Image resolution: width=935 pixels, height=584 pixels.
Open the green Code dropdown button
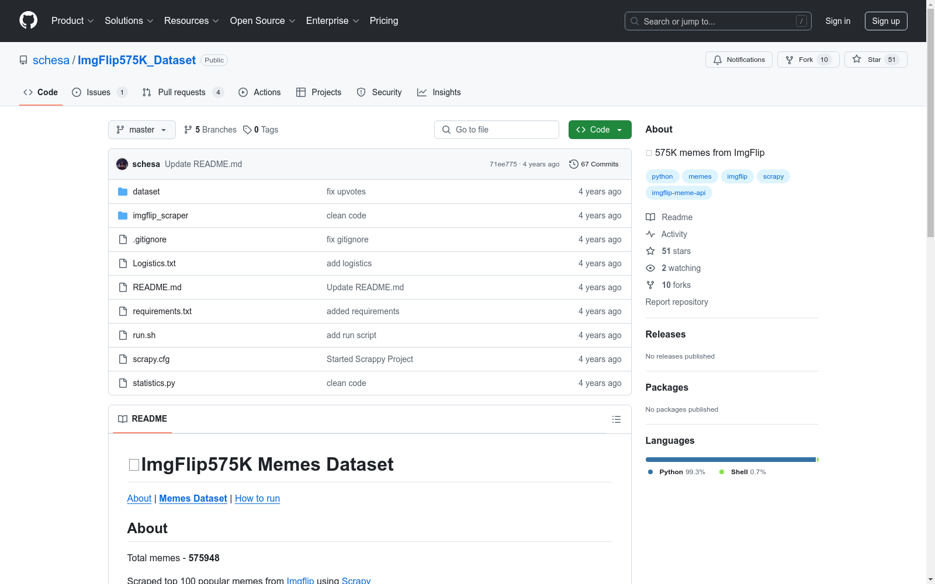coord(600,130)
